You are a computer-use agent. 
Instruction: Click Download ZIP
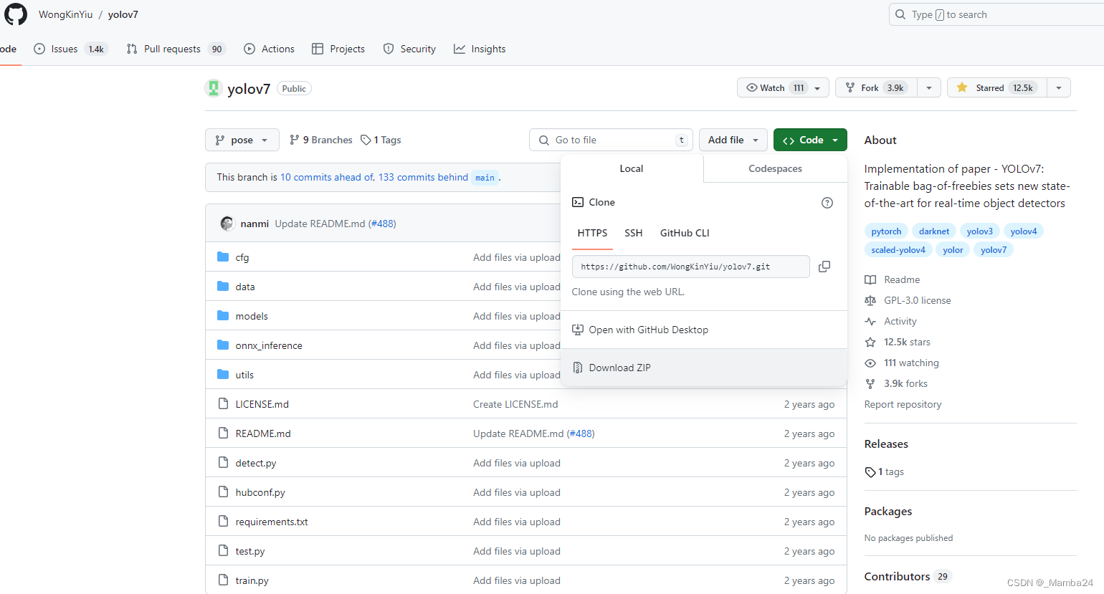(x=703, y=368)
